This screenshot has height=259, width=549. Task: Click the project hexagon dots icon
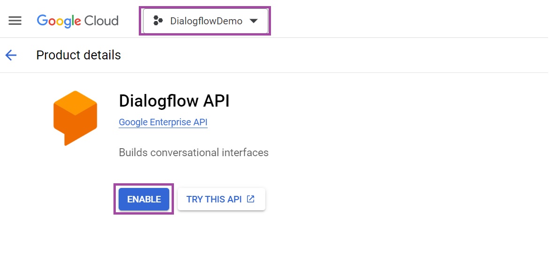tap(158, 21)
